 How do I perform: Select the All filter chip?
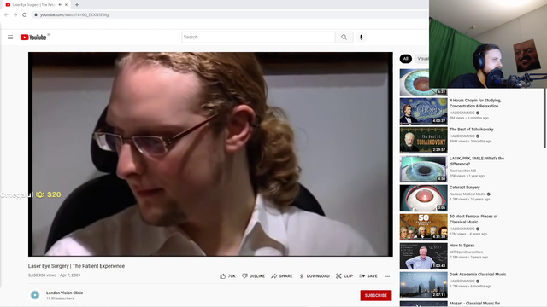pyautogui.click(x=405, y=59)
